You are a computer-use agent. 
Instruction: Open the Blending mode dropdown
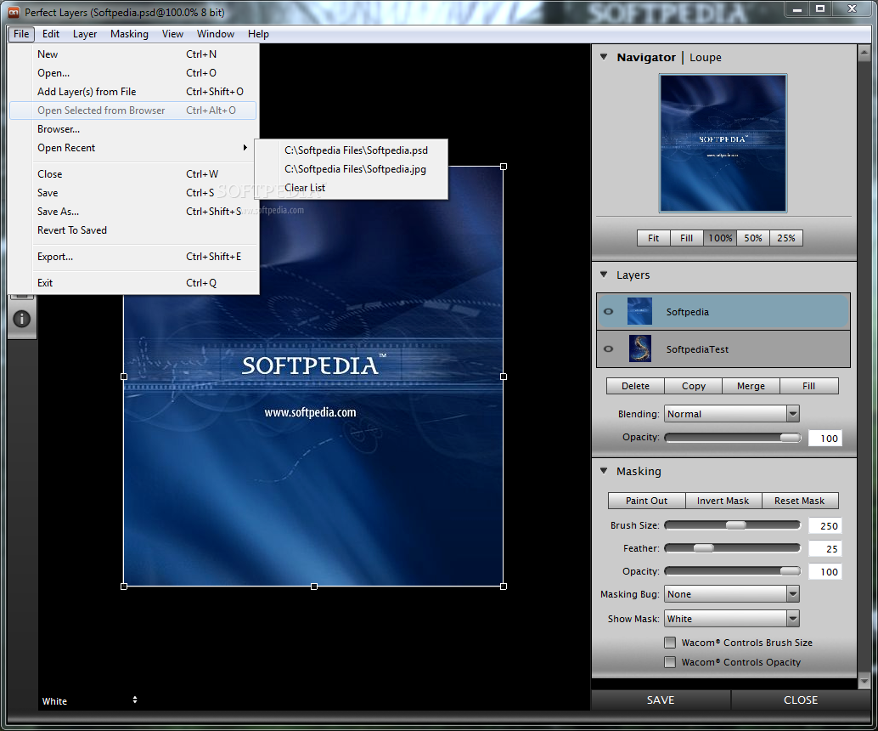point(731,414)
